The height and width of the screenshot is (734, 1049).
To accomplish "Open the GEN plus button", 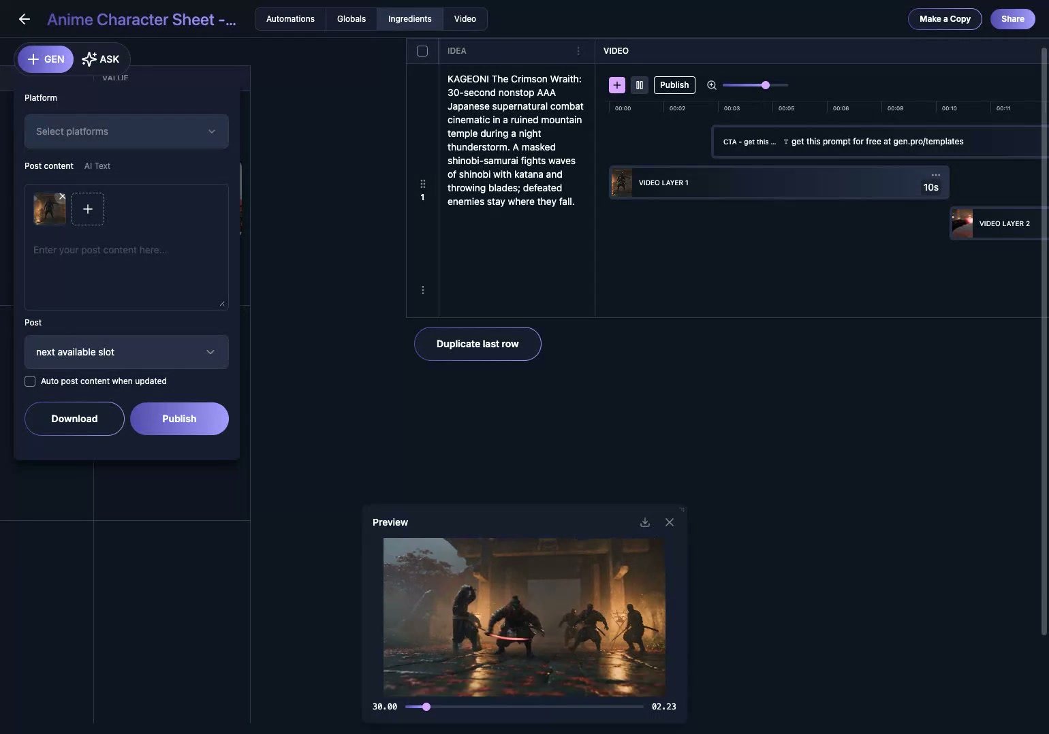I will [x=46, y=59].
